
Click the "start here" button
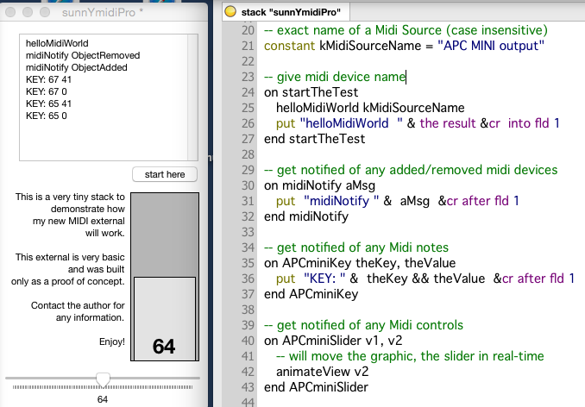pos(165,175)
